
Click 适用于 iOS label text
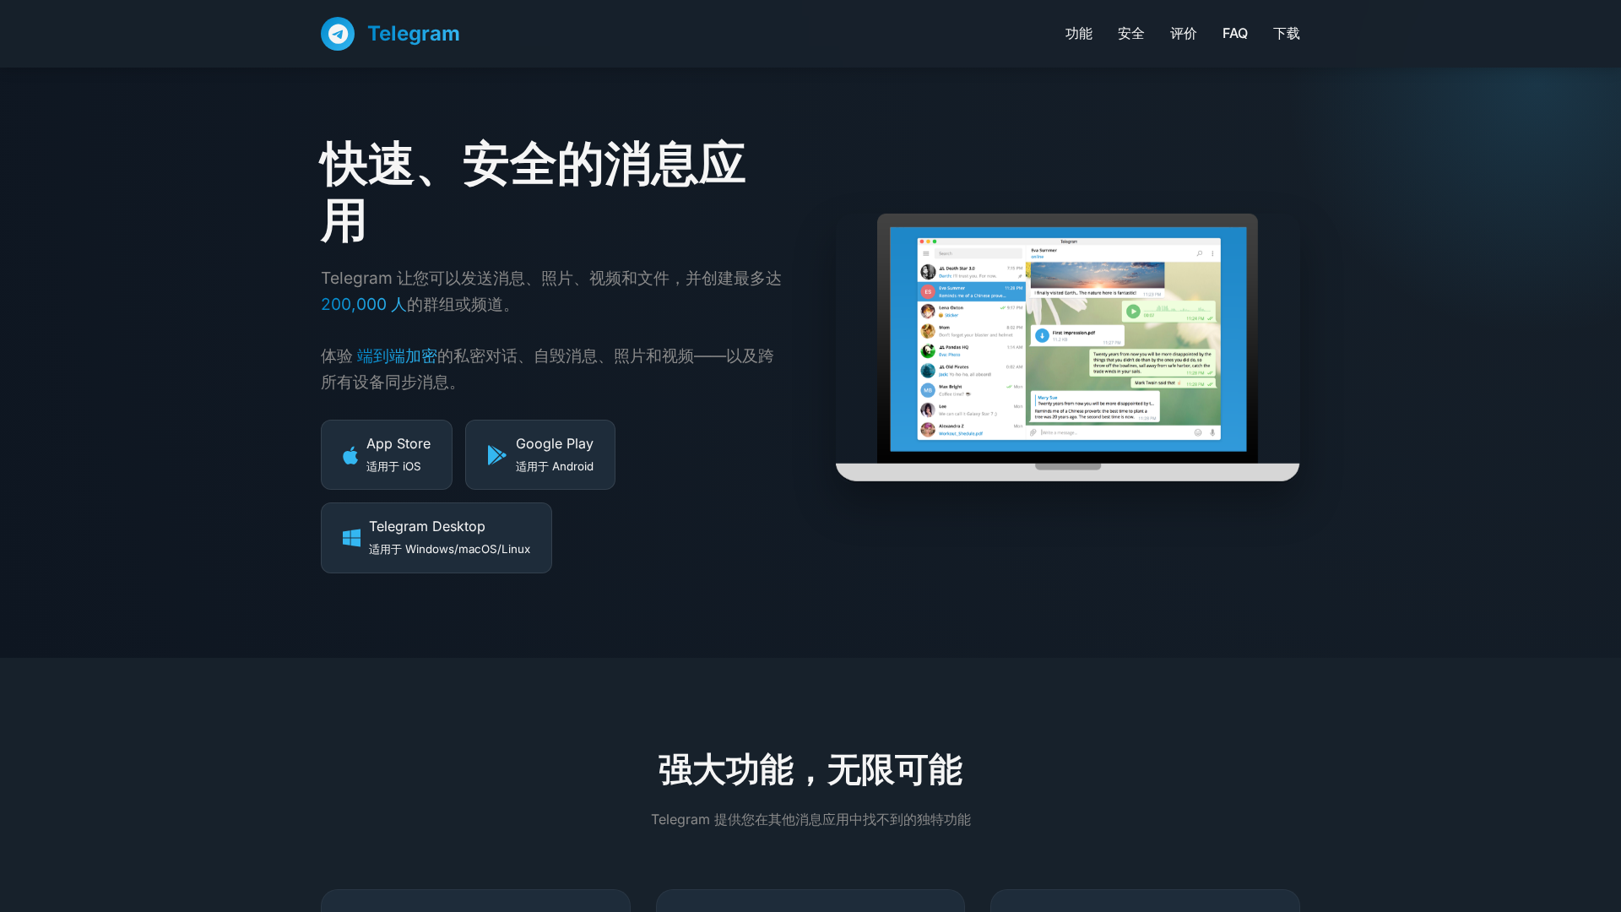click(x=393, y=467)
